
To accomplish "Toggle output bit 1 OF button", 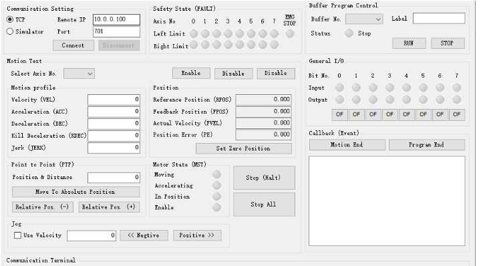I will tap(356, 114).
